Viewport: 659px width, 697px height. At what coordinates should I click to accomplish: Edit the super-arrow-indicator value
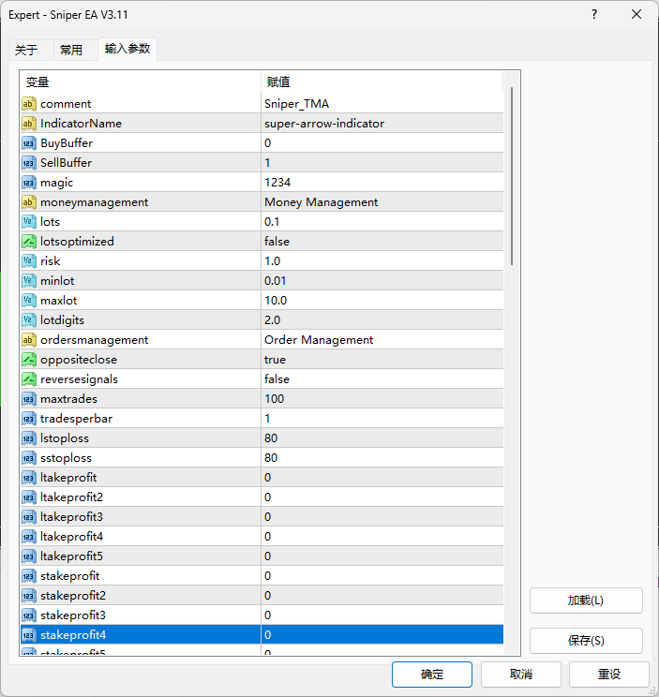[382, 124]
